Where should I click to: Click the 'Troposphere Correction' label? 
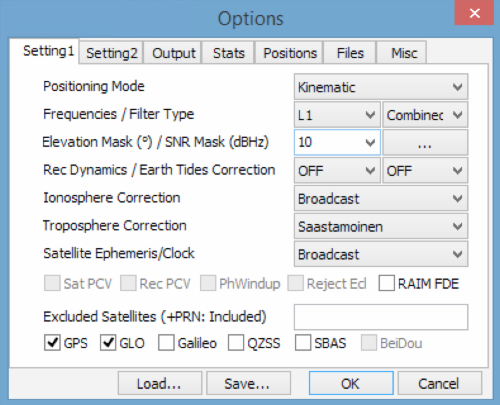(x=115, y=226)
